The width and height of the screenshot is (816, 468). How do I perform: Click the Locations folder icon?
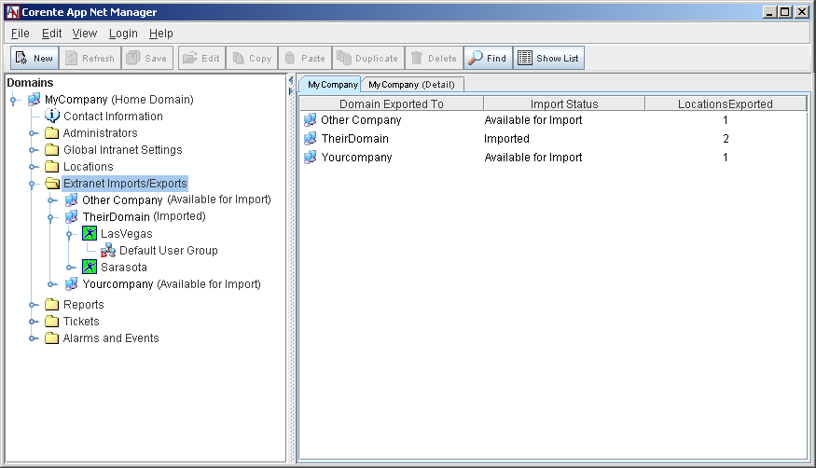point(51,166)
